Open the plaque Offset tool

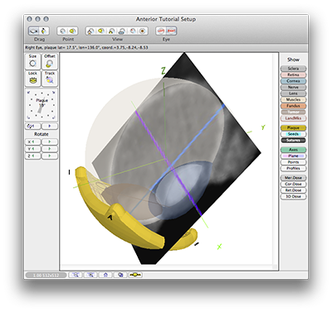coord(50,61)
